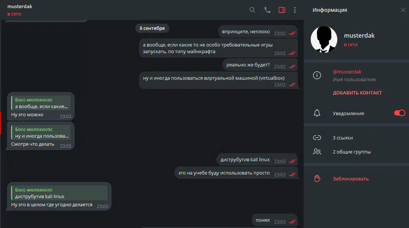Image resolution: width=409 pixels, height=228 pixels.
Task: Click ДОБАВИТЬ КОНТАКТ button
Action: [x=357, y=93]
